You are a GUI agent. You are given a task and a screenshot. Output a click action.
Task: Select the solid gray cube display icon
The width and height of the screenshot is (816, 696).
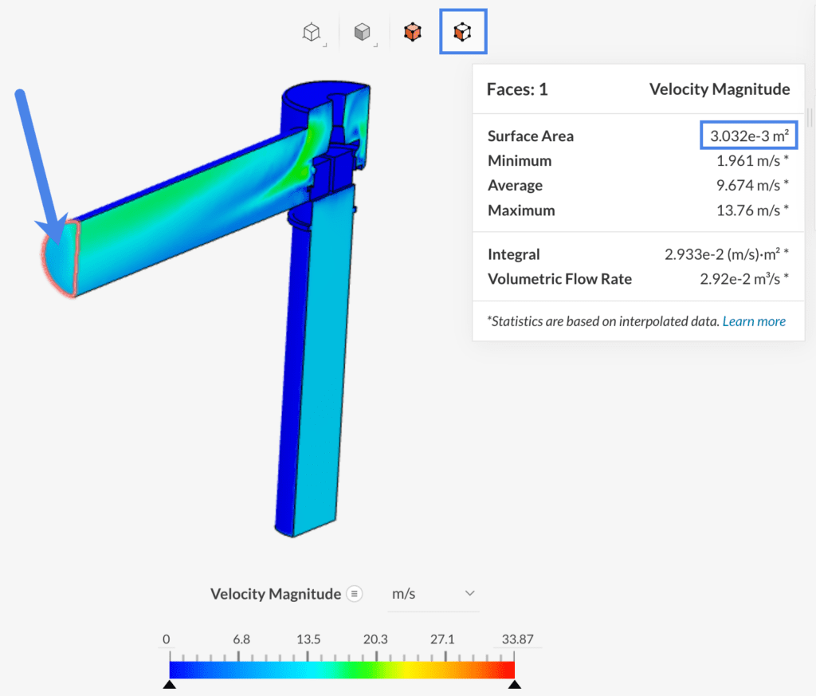pyautogui.click(x=361, y=30)
